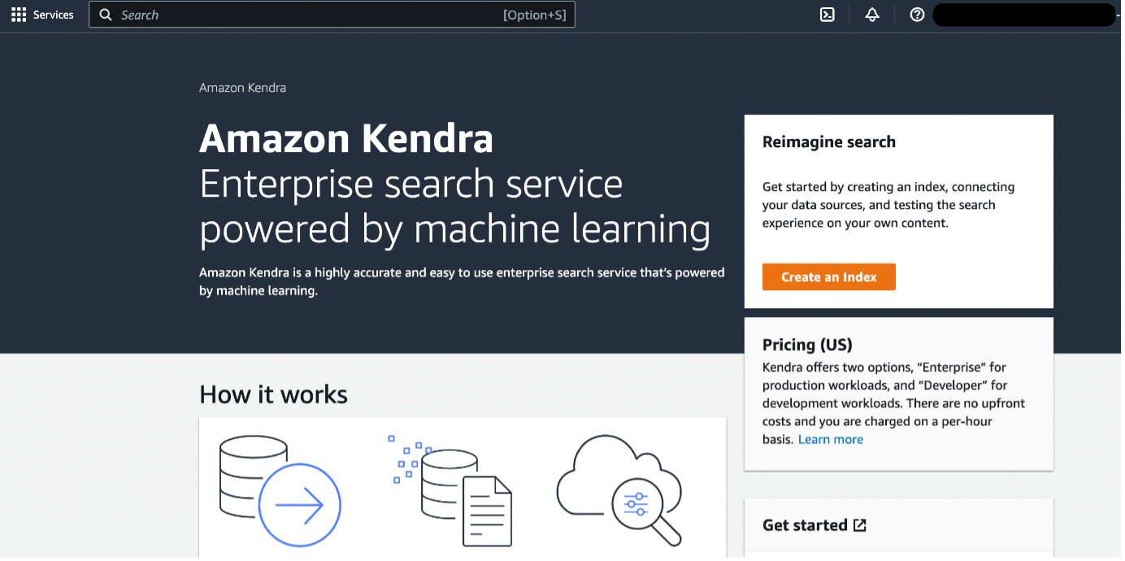Image resolution: width=1125 pixels, height=561 pixels.
Task: Click the Create an Index button
Action: [x=828, y=277]
